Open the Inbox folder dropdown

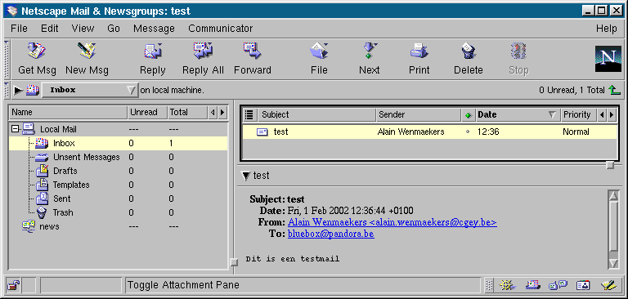click(x=90, y=90)
